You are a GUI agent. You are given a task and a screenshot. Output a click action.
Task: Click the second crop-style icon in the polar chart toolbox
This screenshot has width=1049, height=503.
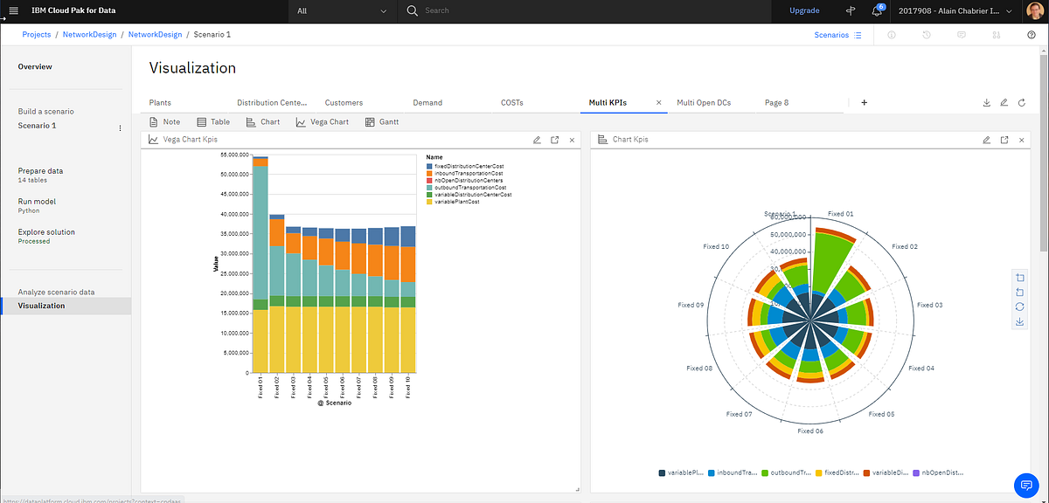pyautogui.click(x=1020, y=292)
